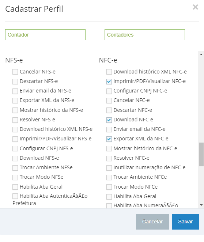Enable Trocar Ambiente NFSe

(x=15, y=168)
